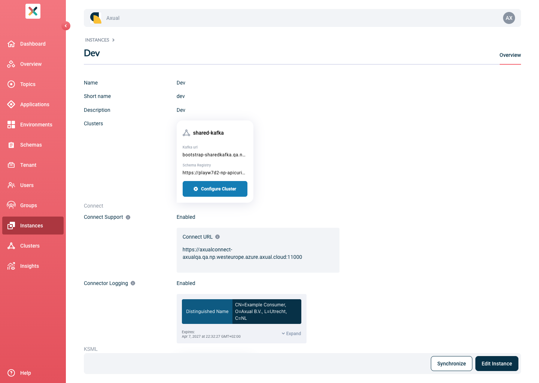Click the Axual tenant name in header
Screen dimensions: 539x383
tap(113, 18)
